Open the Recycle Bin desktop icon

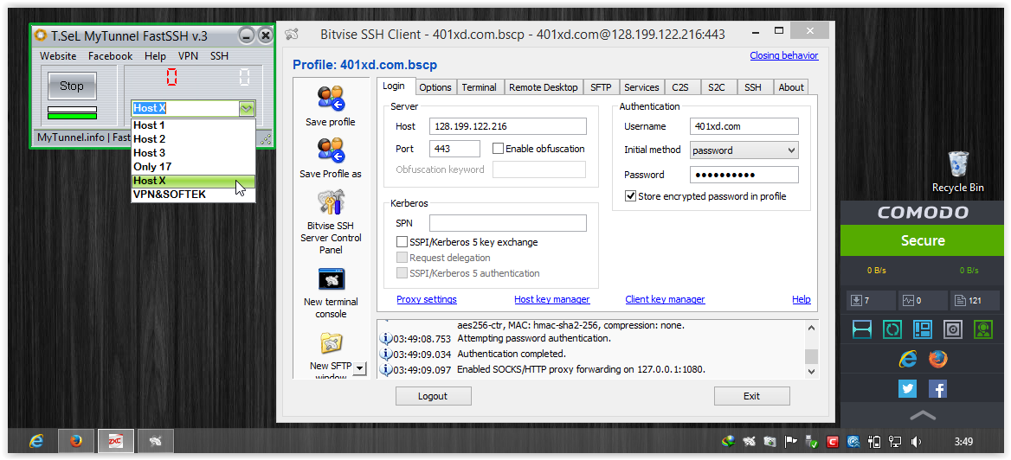[x=958, y=164]
